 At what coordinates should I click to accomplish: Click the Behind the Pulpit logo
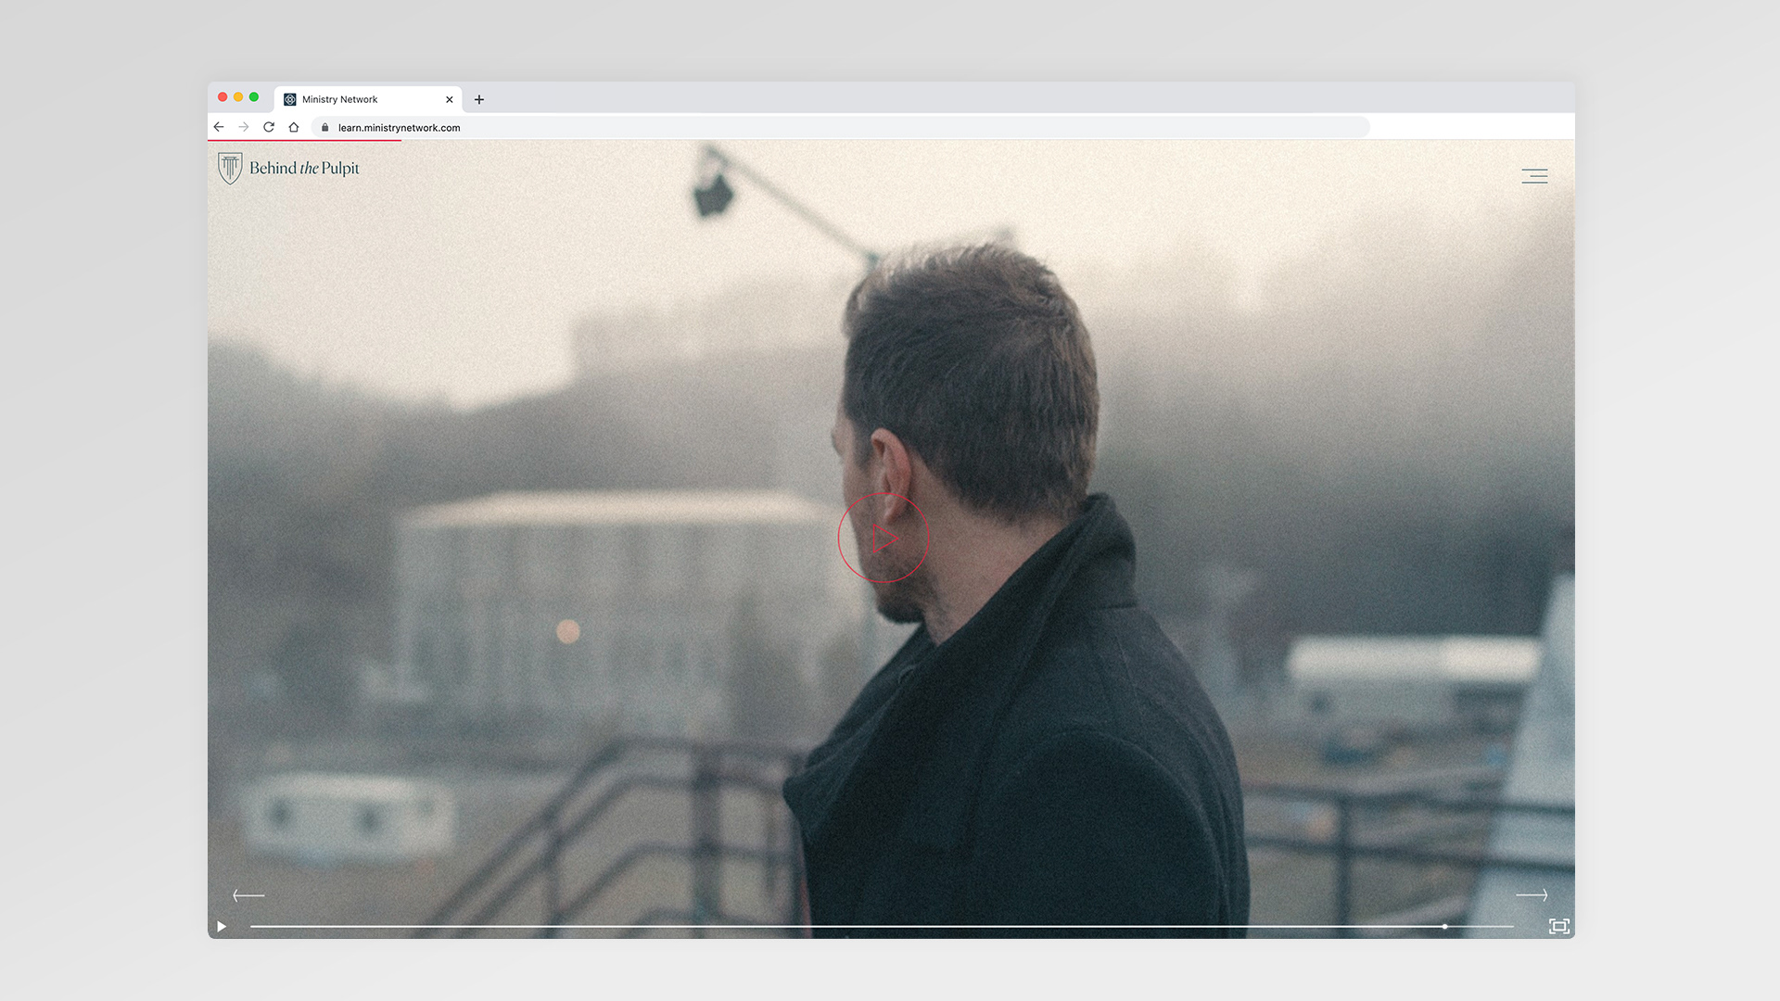(x=289, y=169)
